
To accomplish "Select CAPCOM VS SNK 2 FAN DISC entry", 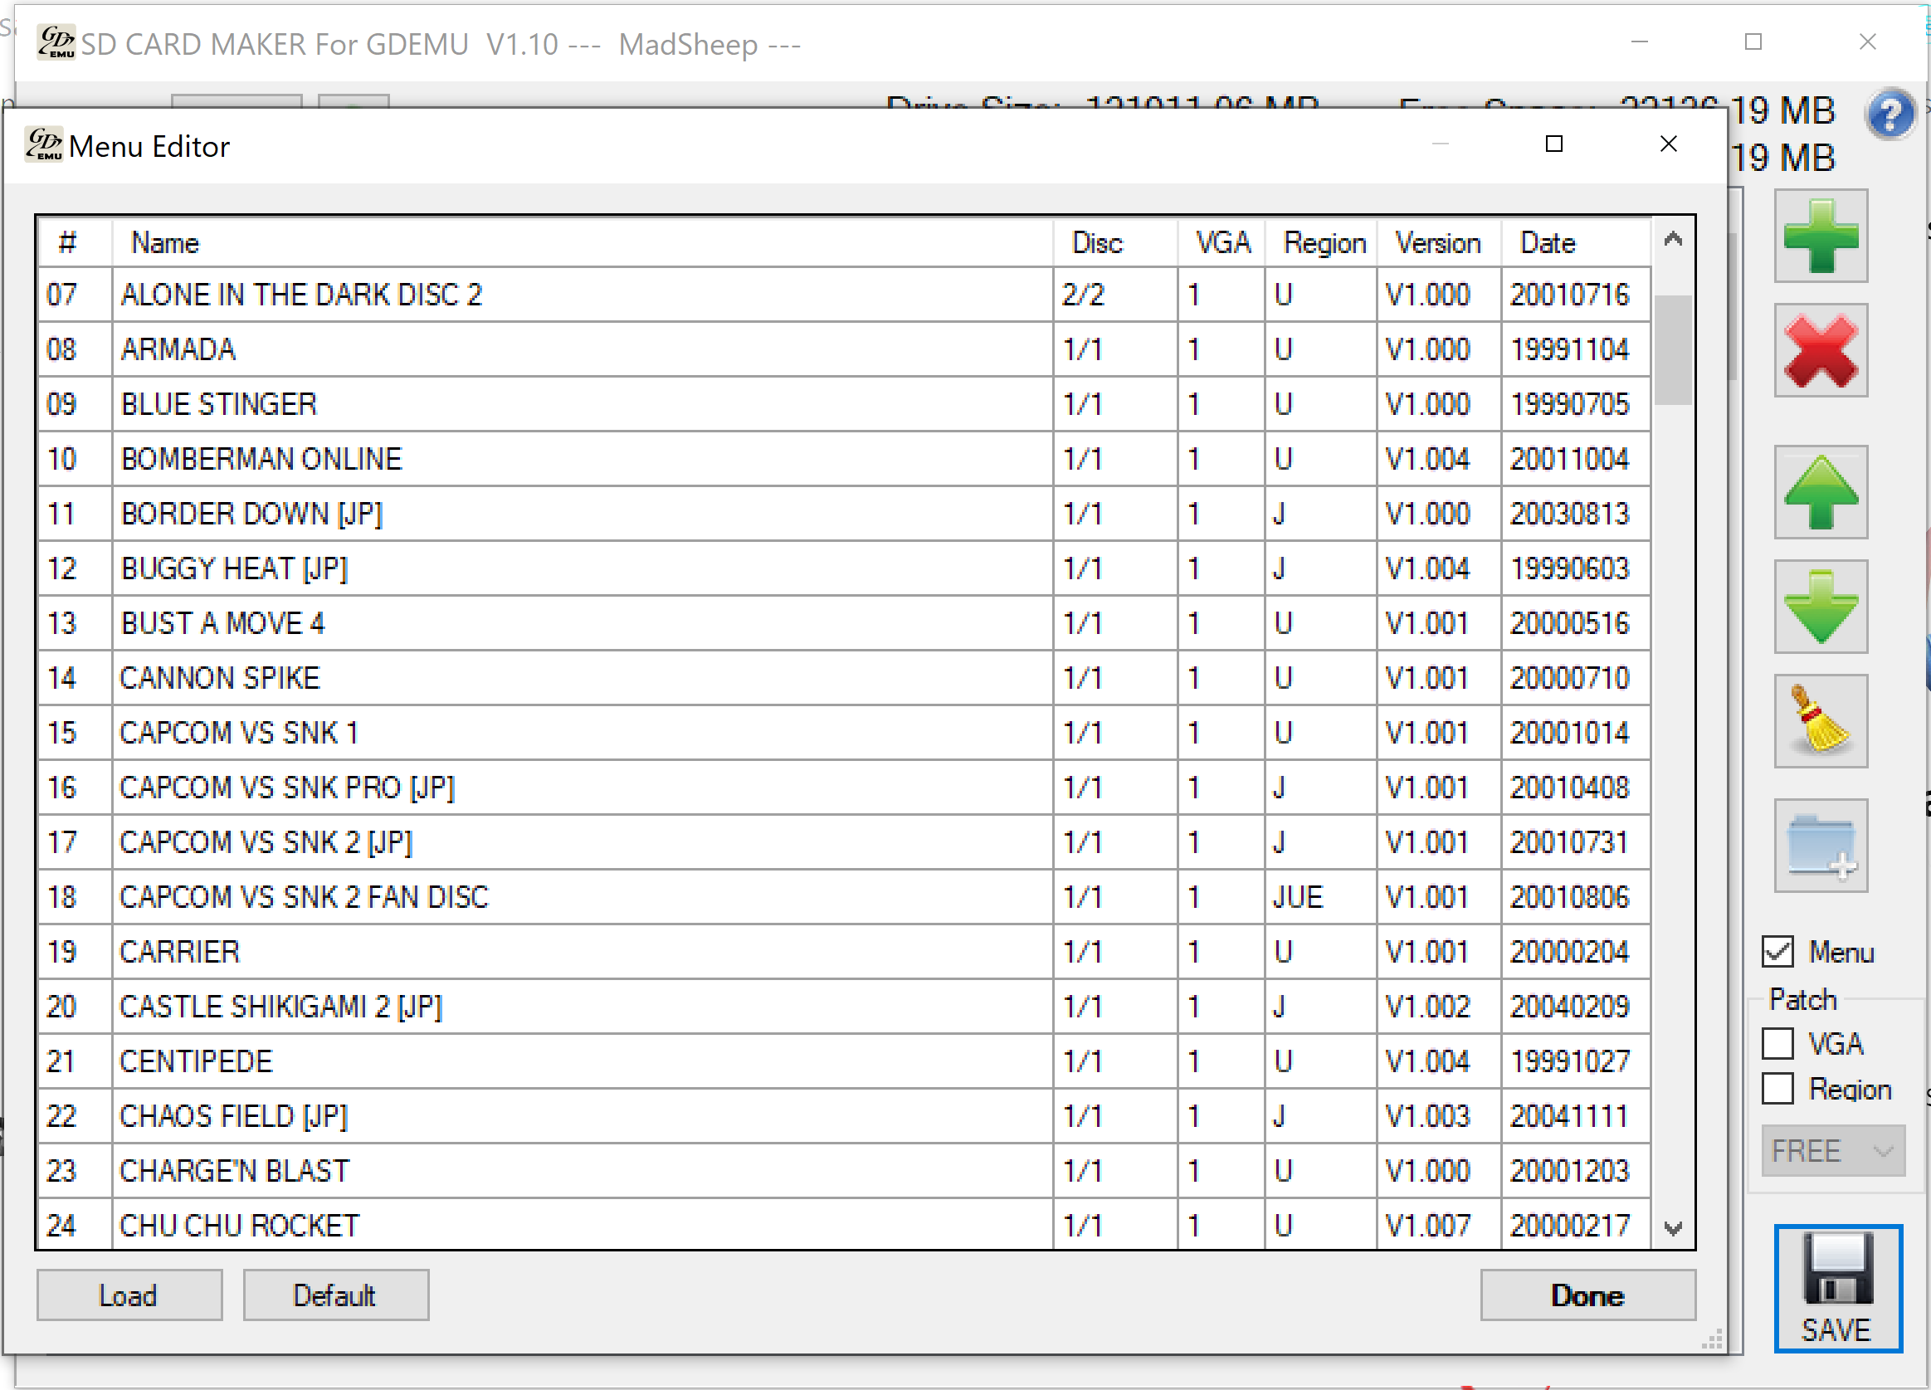I will 844,896.
